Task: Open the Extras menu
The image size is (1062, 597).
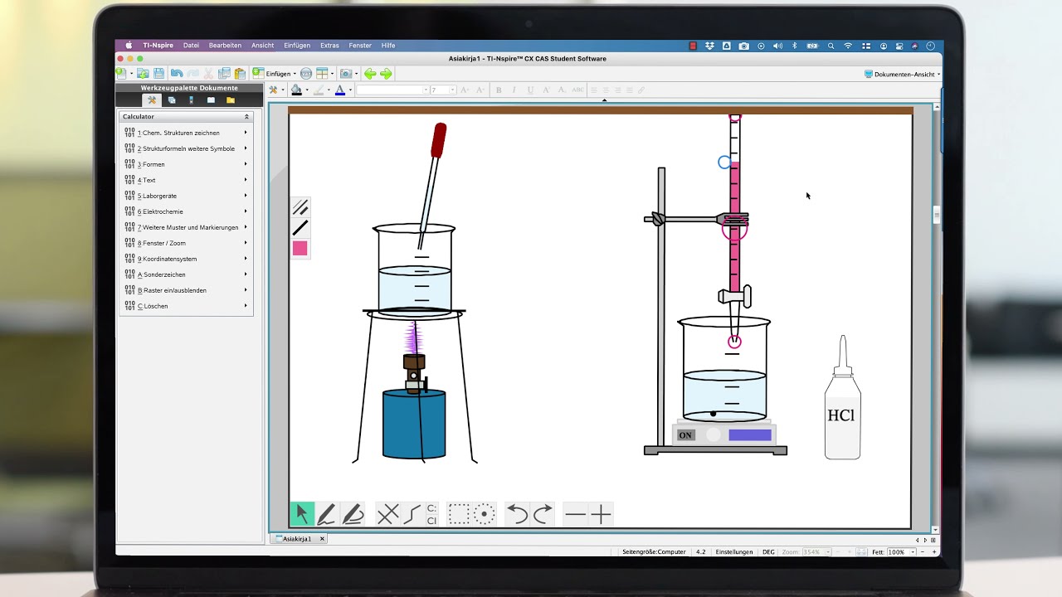Action: pos(329,46)
